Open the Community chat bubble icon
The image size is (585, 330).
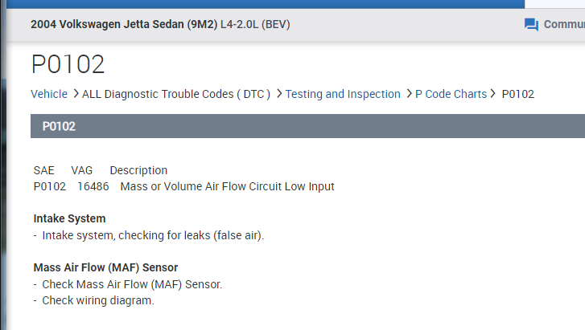pyautogui.click(x=531, y=25)
